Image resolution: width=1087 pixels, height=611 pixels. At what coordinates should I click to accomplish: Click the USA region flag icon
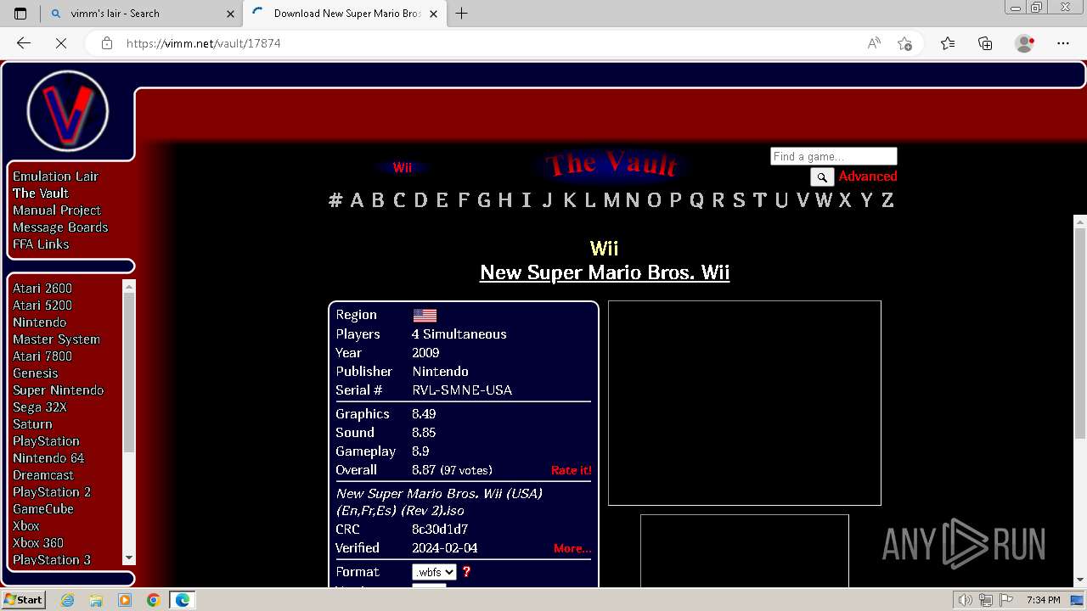click(x=425, y=315)
